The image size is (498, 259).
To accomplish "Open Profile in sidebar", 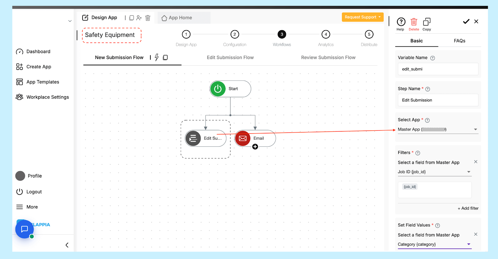I will coord(29,176).
